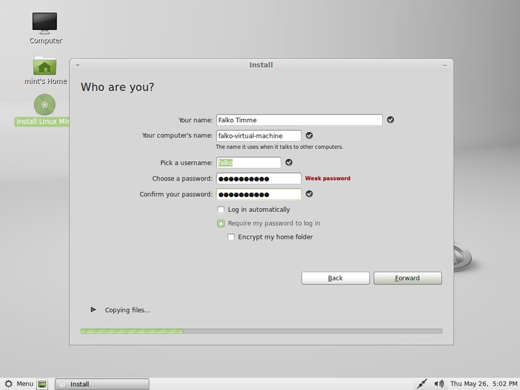Click the Forward button
This screenshot has height=390, width=520.
click(408, 278)
